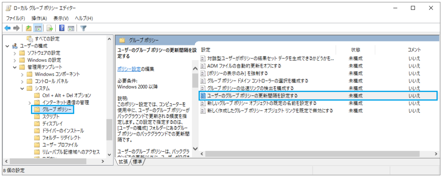Viewport: 442px width, 178px height.
Task: Sort by the コメント column header
Action: (x=414, y=50)
